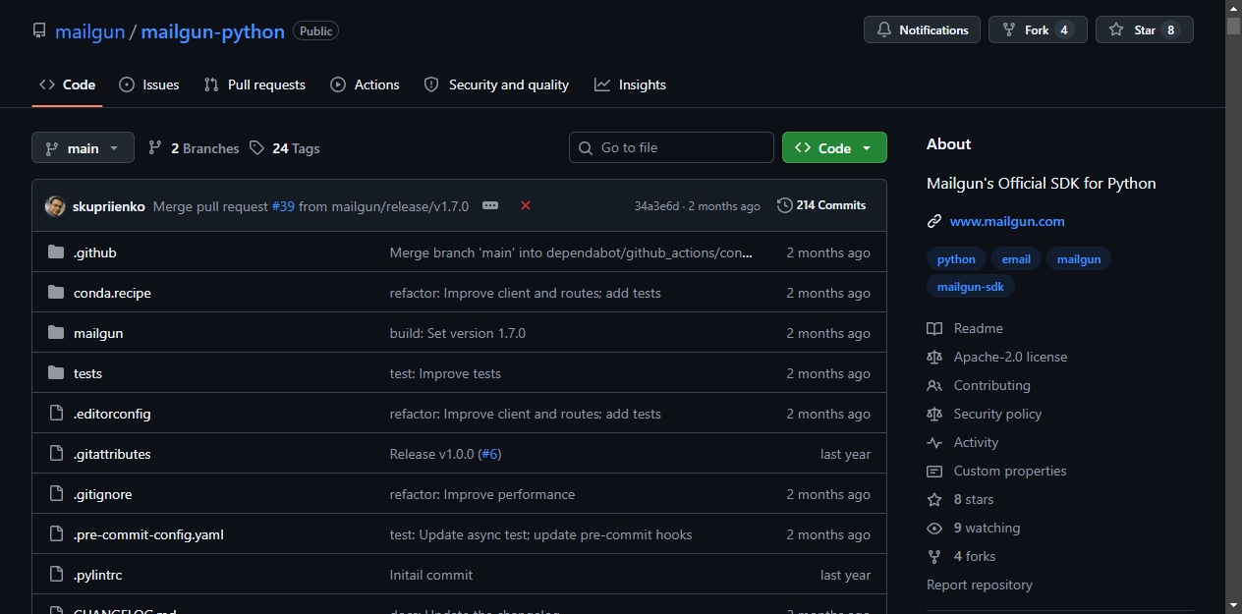Select the mailgun topic tag
This screenshot has height=614, width=1242.
(x=1079, y=259)
